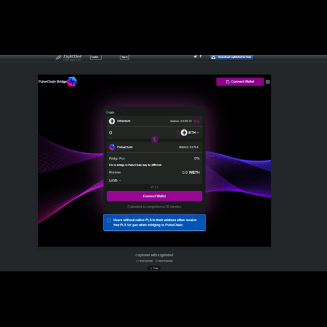Click the '0%' bridge fee value
327x327 pixels.
point(197,158)
